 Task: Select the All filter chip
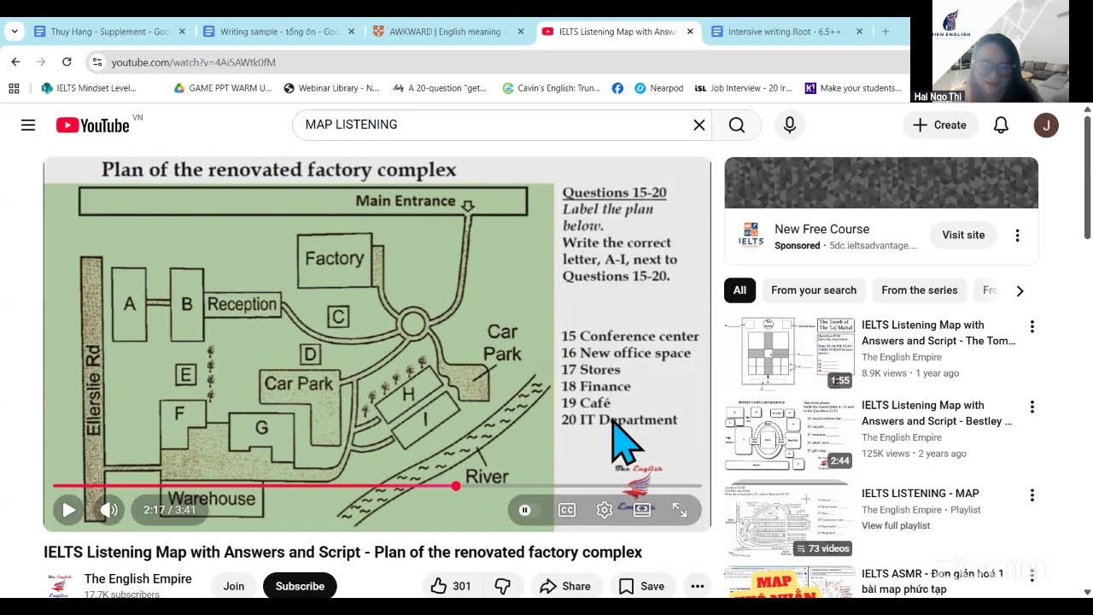pyautogui.click(x=739, y=290)
